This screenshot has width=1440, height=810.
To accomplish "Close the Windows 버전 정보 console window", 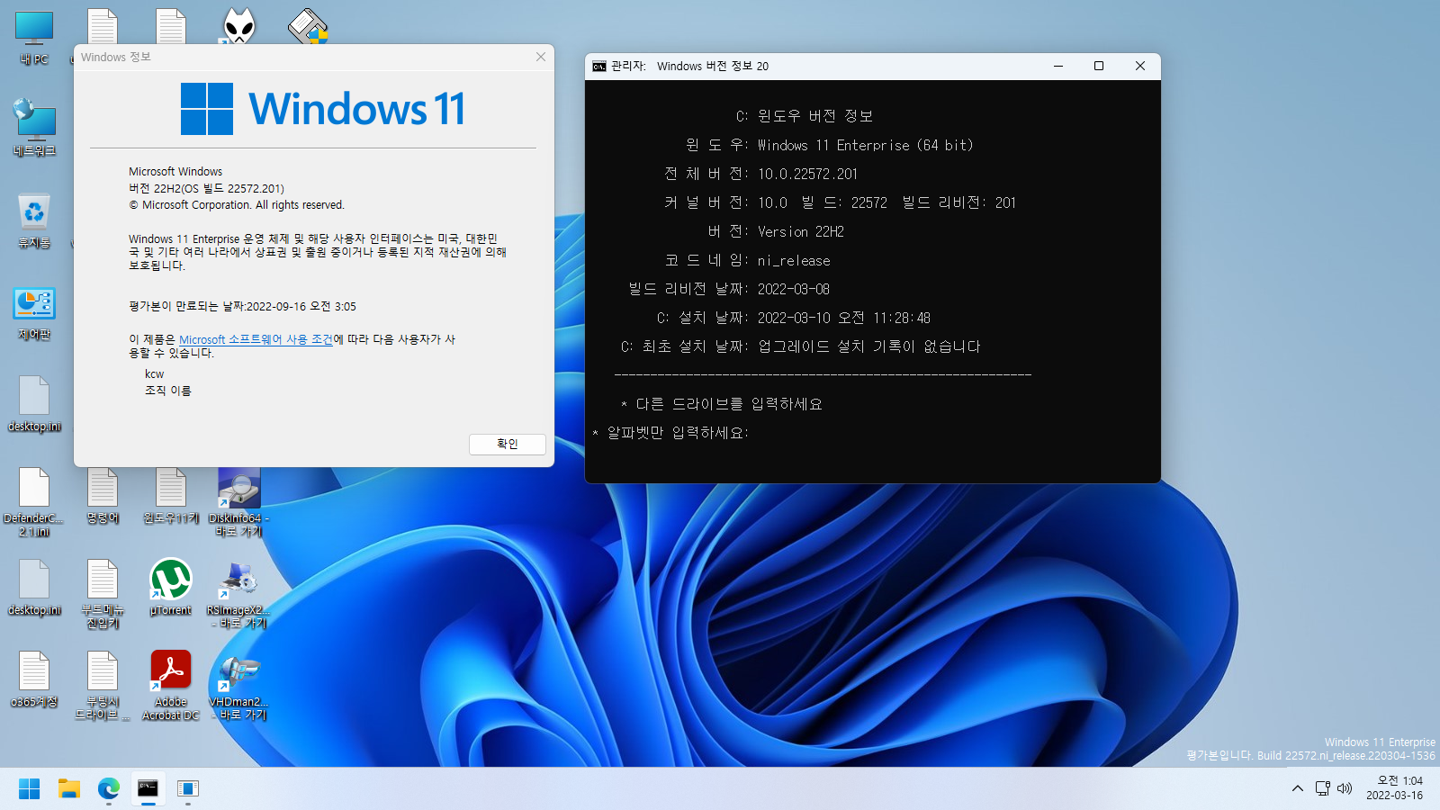I will click(1140, 66).
